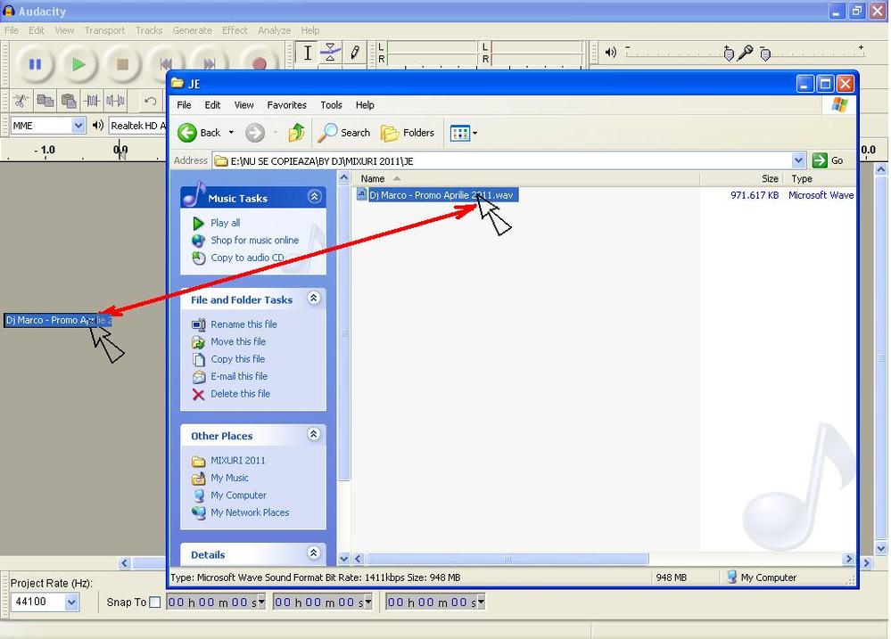Collapse the Music Tasks panel
891x639 pixels.
coord(314,197)
